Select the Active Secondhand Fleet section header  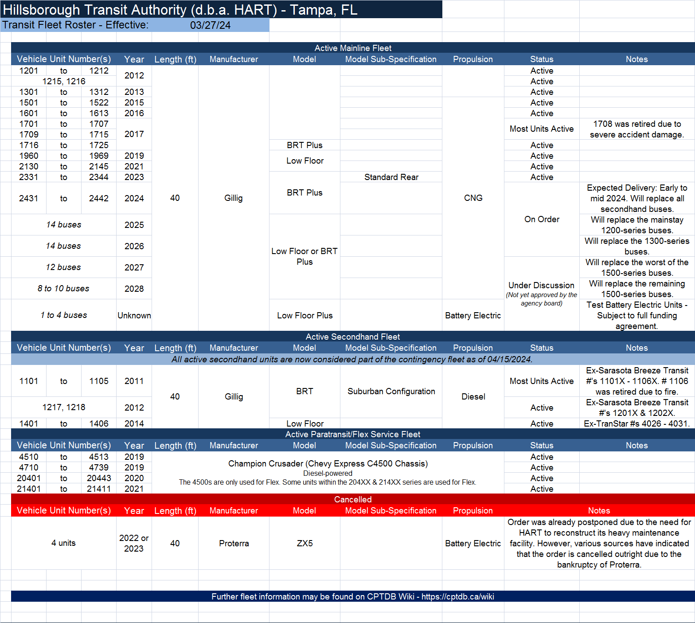pos(352,337)
